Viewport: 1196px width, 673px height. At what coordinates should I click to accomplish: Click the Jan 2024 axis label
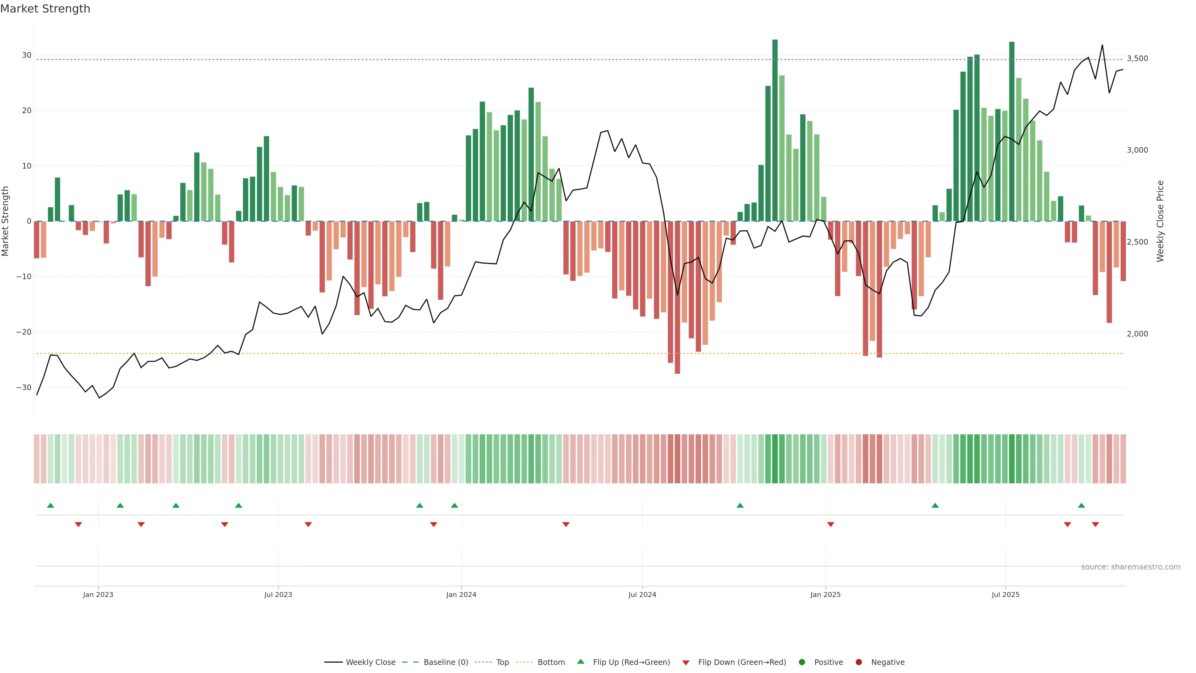coord(461,594)
